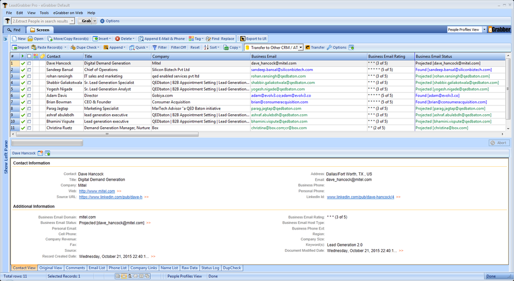Click the Reset filter button
The image size is (514, 281).
pos(195,47)
